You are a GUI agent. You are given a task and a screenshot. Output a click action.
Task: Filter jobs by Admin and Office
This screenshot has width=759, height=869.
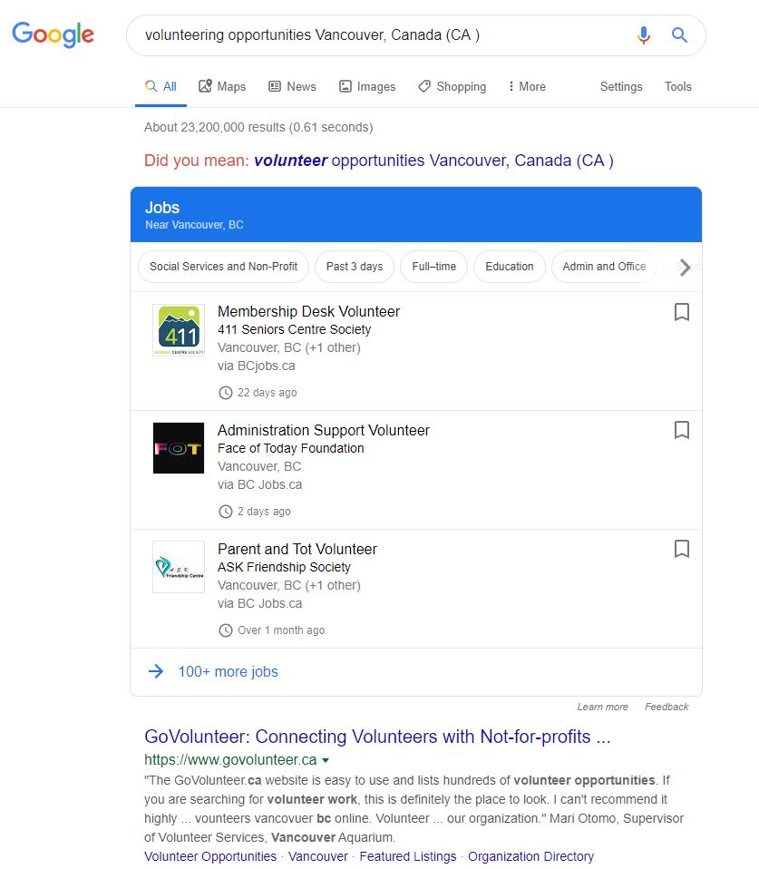point(604,267)
